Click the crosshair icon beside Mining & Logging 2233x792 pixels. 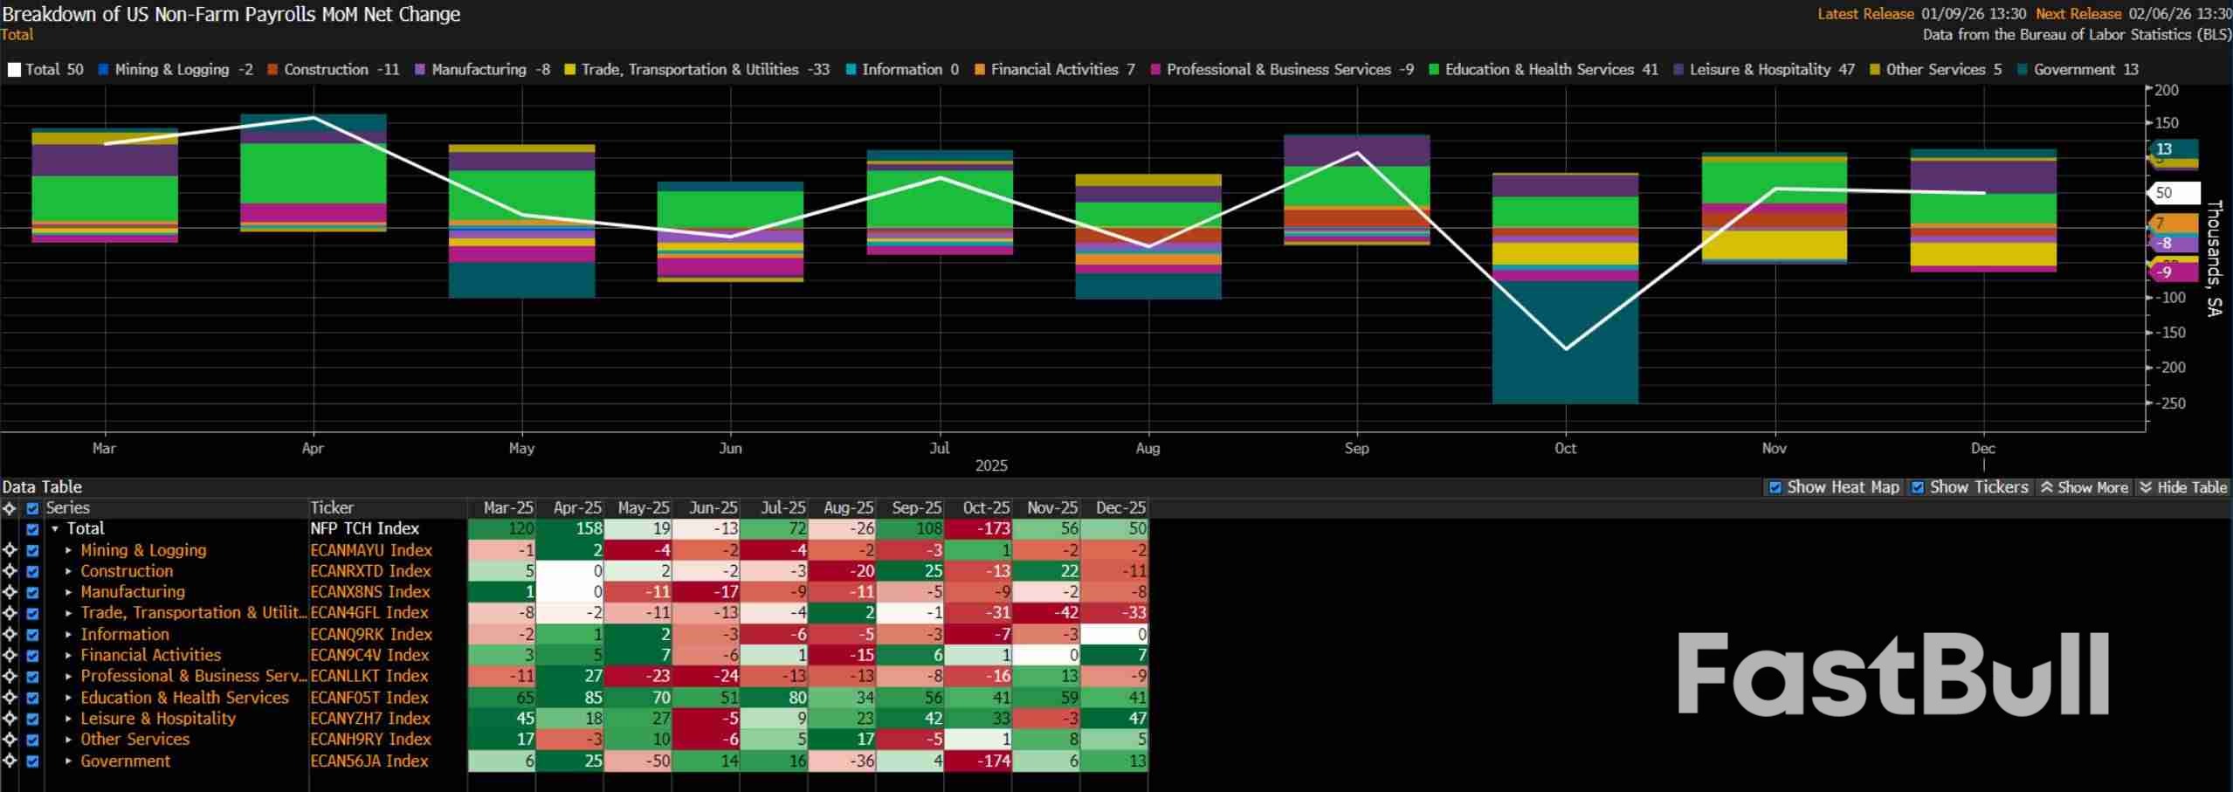[10, 550]
